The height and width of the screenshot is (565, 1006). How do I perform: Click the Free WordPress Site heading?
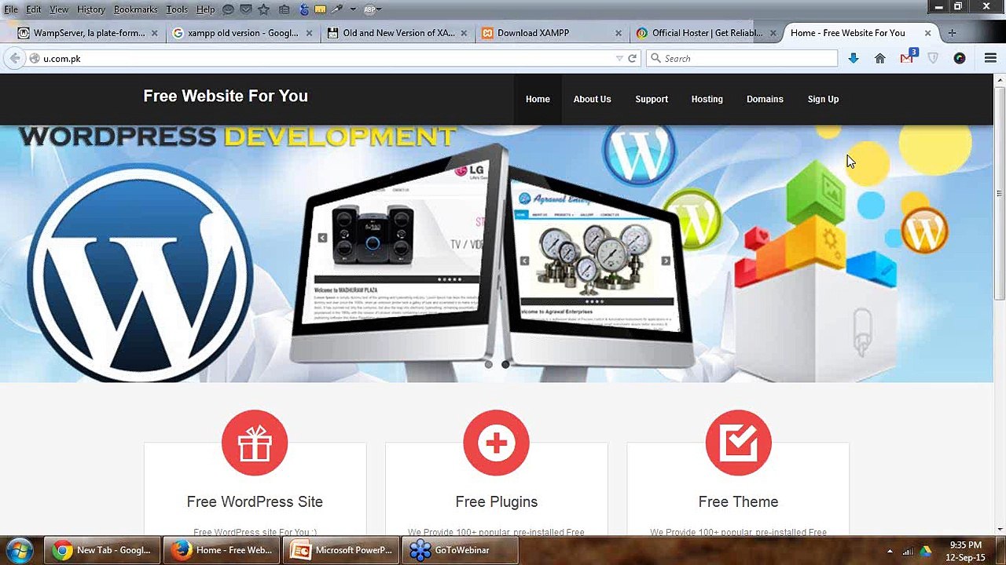[255, 501]
